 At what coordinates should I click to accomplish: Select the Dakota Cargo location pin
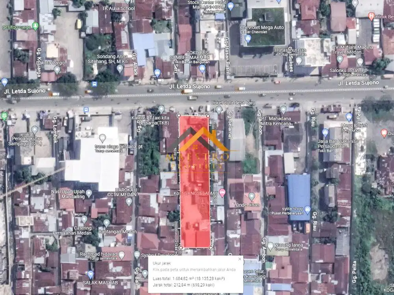(57, 70)
